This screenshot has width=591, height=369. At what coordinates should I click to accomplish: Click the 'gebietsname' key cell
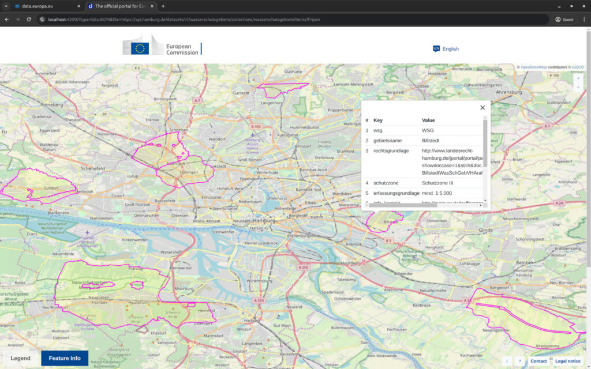387,141
